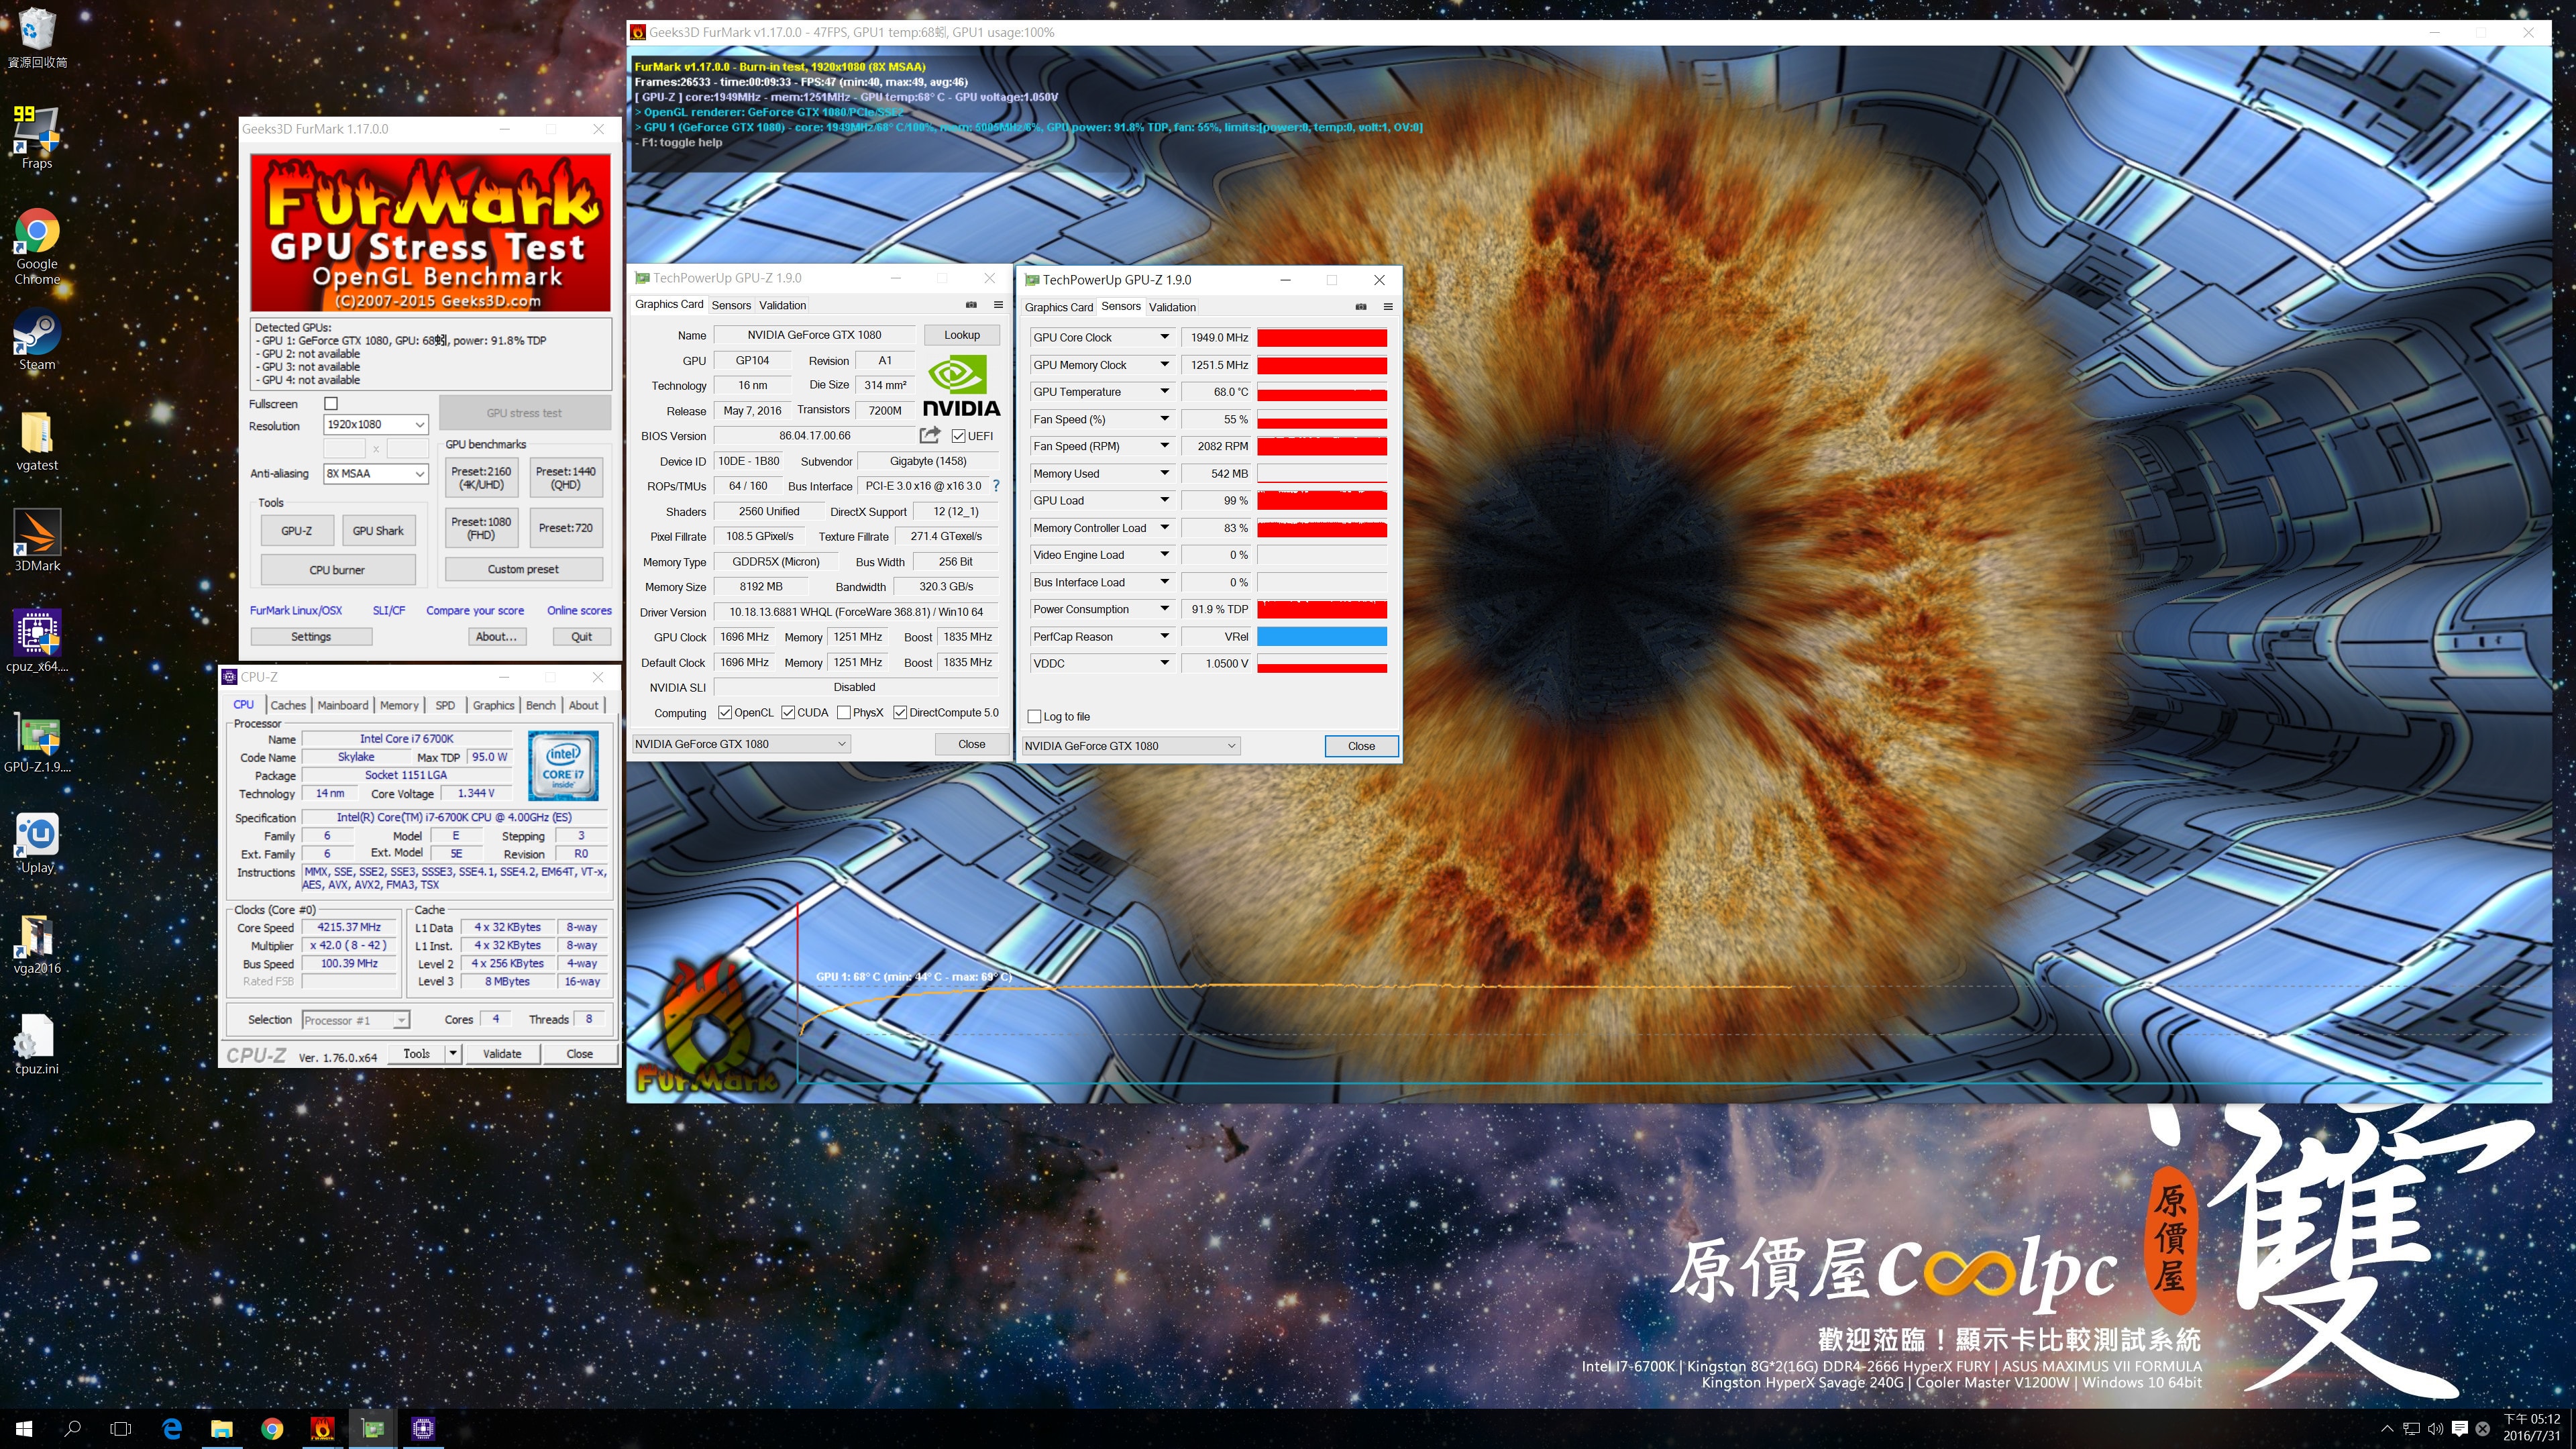This screenshot has width=2576, height=1449.
Task: Switch to Sensors tab in GPU-Z Graphics Card window
Action: click(731, 305)
